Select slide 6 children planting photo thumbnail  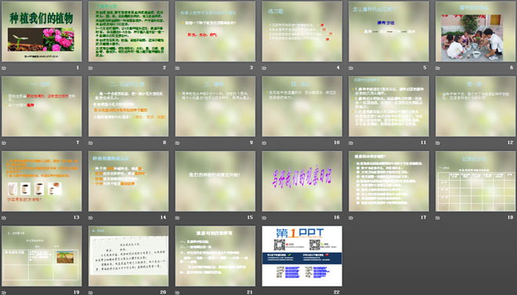pos(475,31)
